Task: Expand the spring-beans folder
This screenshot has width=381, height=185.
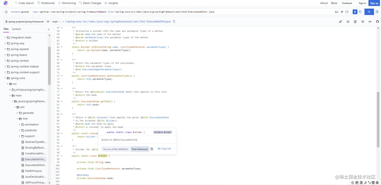Action: (x=5, y=55)
